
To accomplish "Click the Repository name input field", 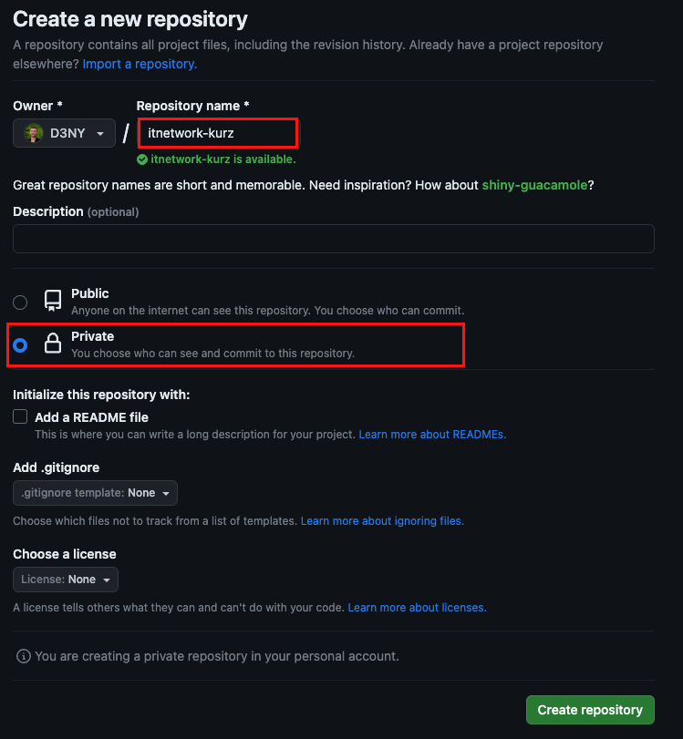I will [x=217, y=133].
